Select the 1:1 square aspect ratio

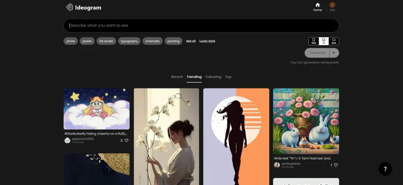[324, 41]
